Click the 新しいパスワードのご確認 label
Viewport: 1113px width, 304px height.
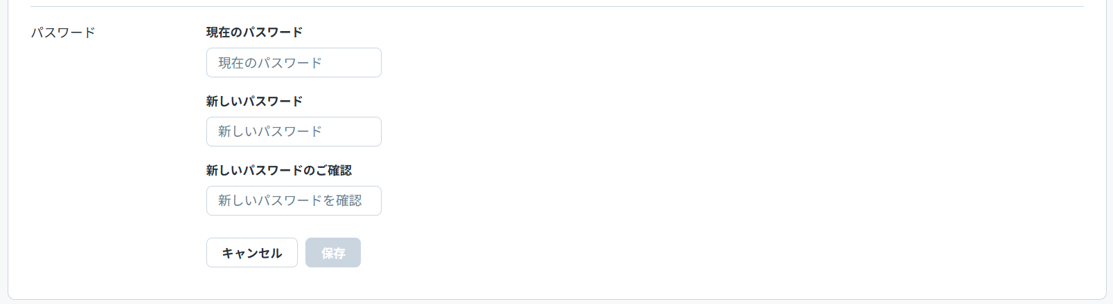[278, 171]
